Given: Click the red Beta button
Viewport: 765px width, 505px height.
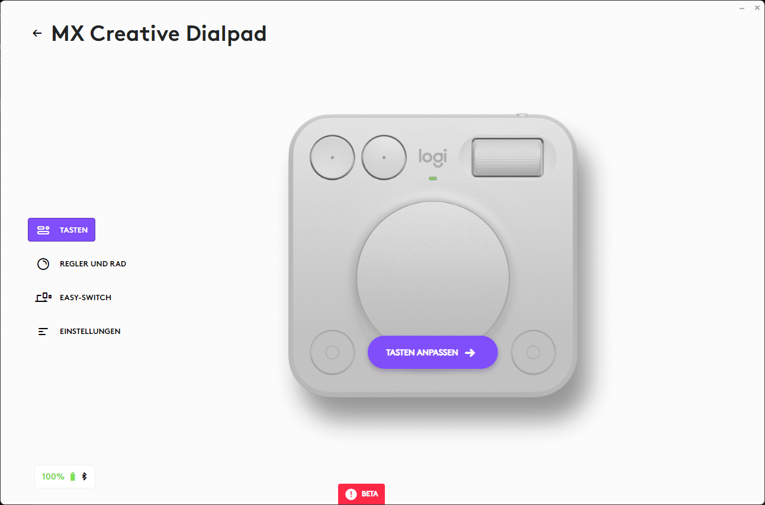Looking at the screenshot, I should point(361,494).
